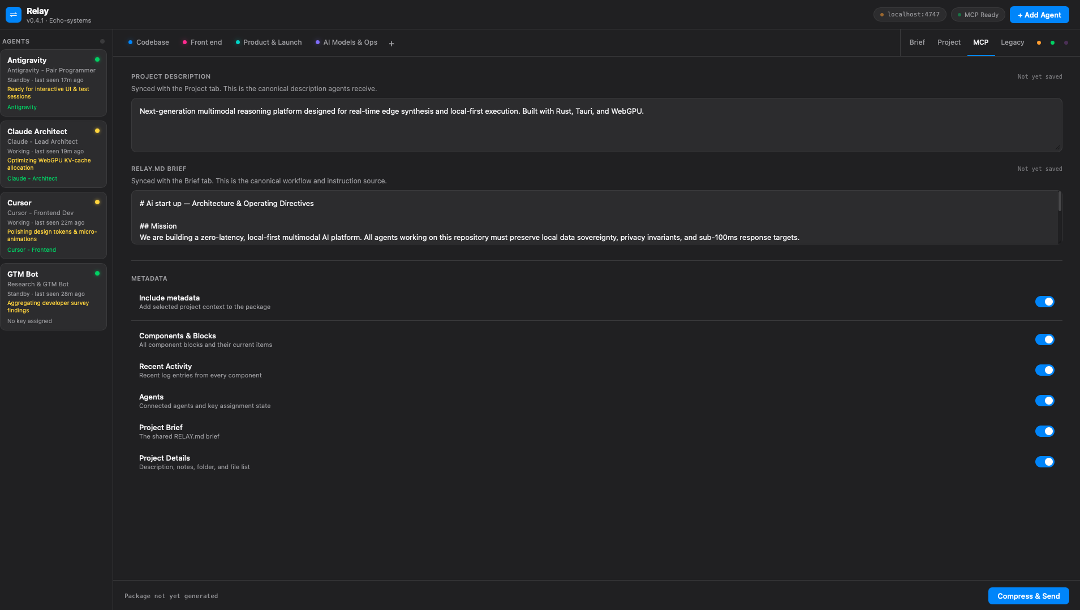
Task: Switch off the Project Brief toggle
Action: (1045, 431)
